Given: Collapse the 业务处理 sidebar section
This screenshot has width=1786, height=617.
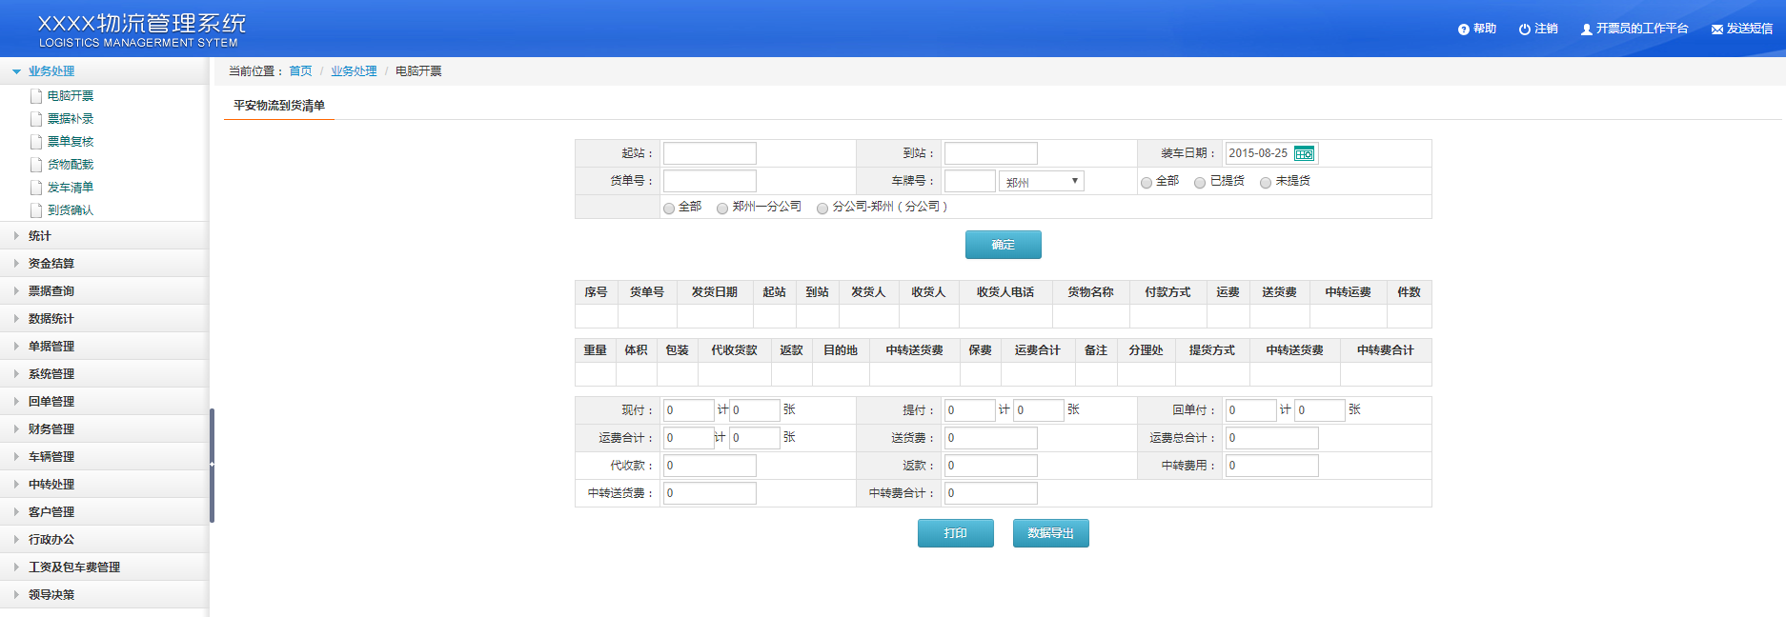Looking at the screenshot, I should coord(51,71).
